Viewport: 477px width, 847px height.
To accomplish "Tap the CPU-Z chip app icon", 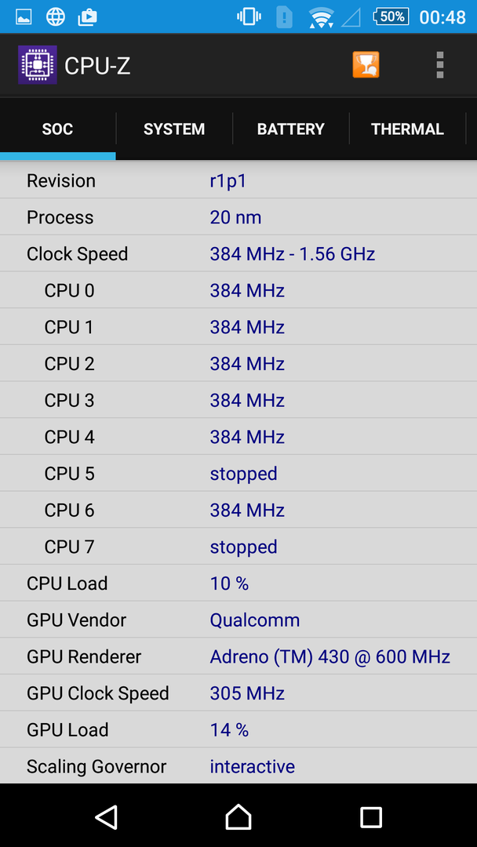I will point(38,66).
